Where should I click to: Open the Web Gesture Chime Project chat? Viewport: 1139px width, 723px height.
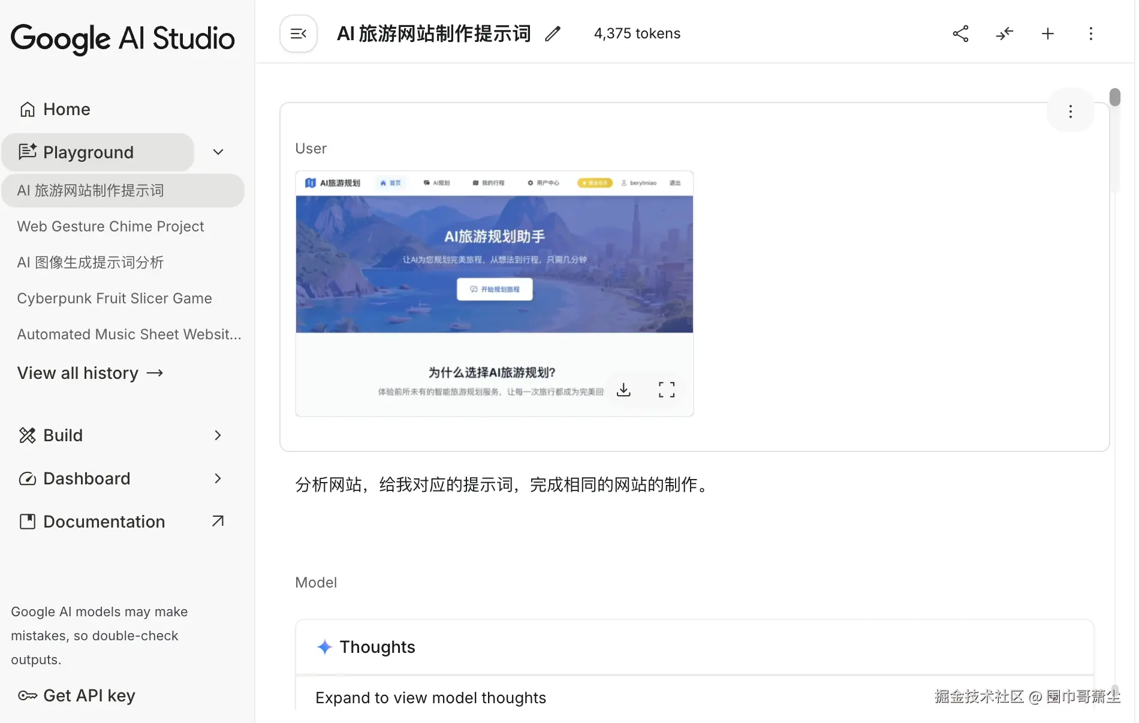(x=110, y=226)
